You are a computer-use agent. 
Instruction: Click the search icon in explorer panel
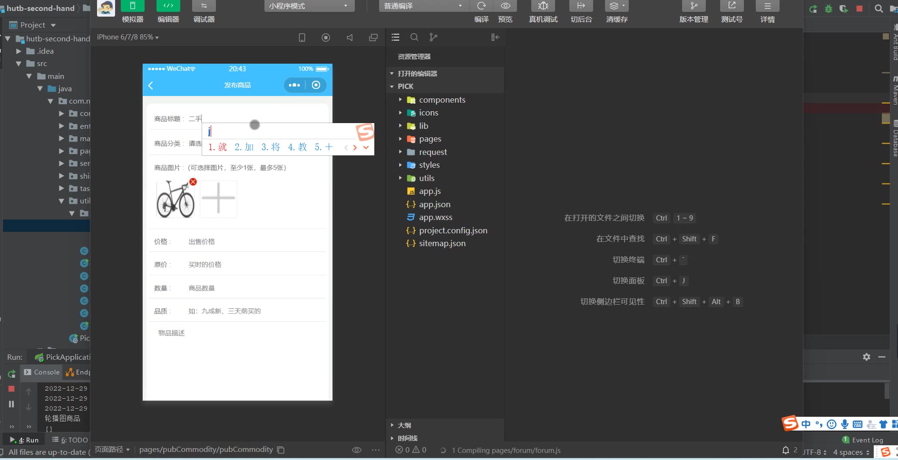pos(414,37)
